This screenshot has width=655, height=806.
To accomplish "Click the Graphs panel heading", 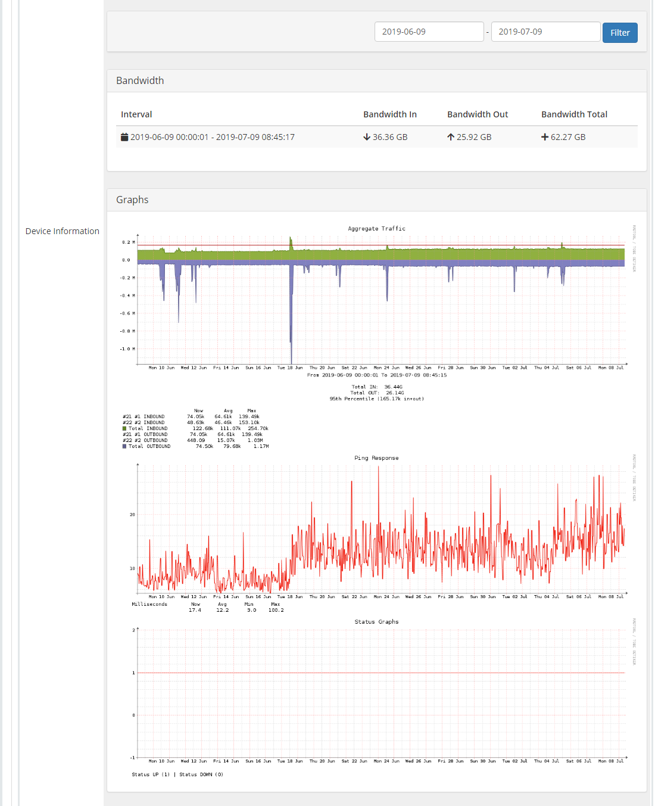I will [132, 200].
